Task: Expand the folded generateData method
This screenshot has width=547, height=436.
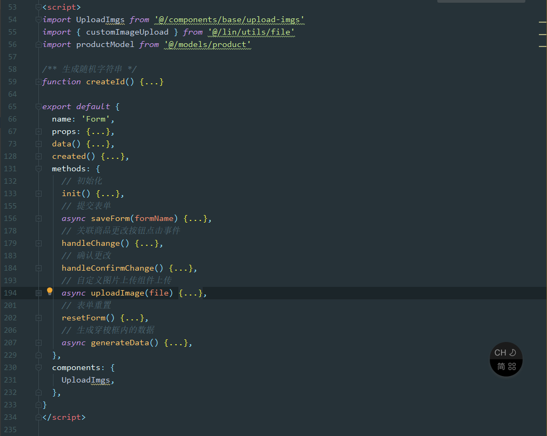Action: 38,343
